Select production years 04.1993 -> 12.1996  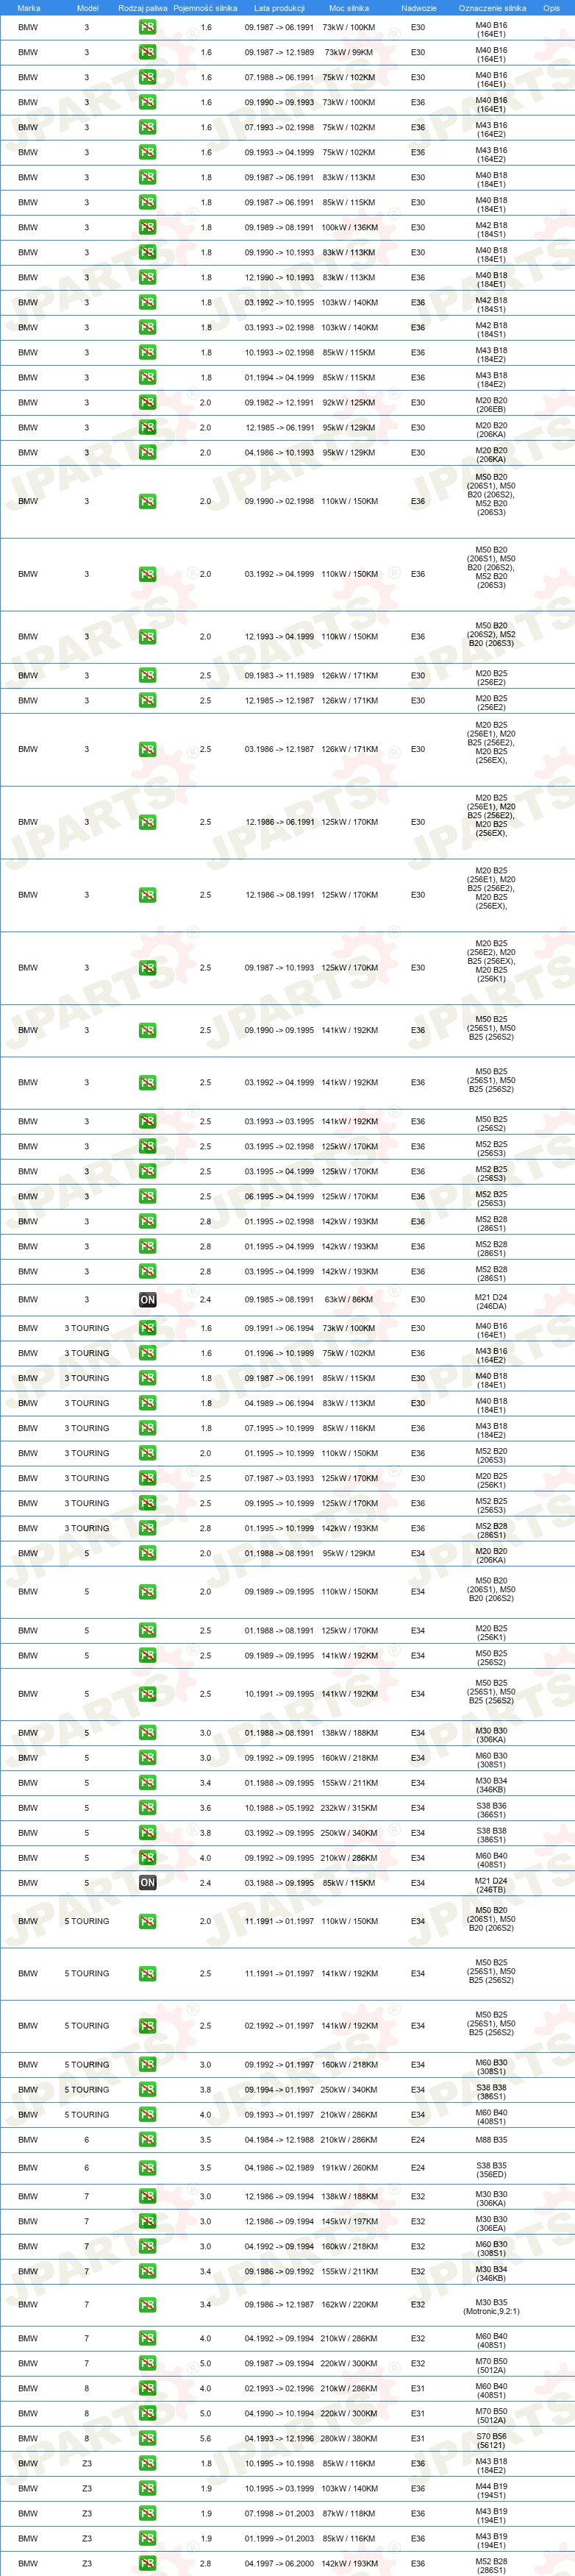pos(279,2438)
